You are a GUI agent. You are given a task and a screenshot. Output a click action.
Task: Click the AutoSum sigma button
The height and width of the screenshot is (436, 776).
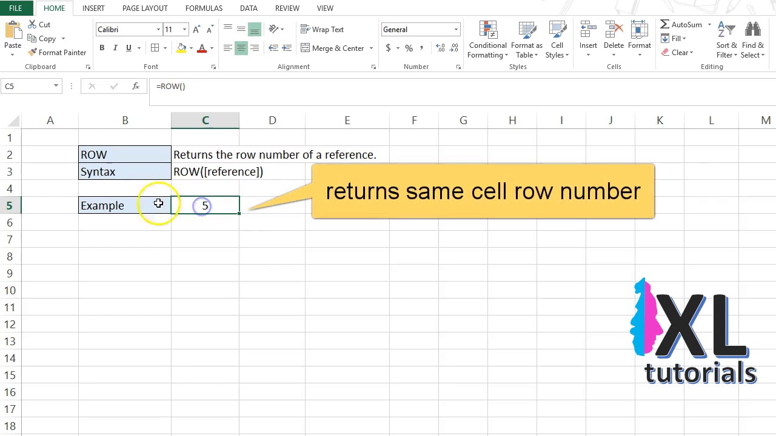(681, 25)
